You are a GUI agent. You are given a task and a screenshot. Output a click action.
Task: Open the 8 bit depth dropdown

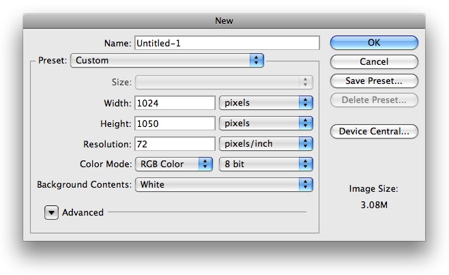(265, 164)
